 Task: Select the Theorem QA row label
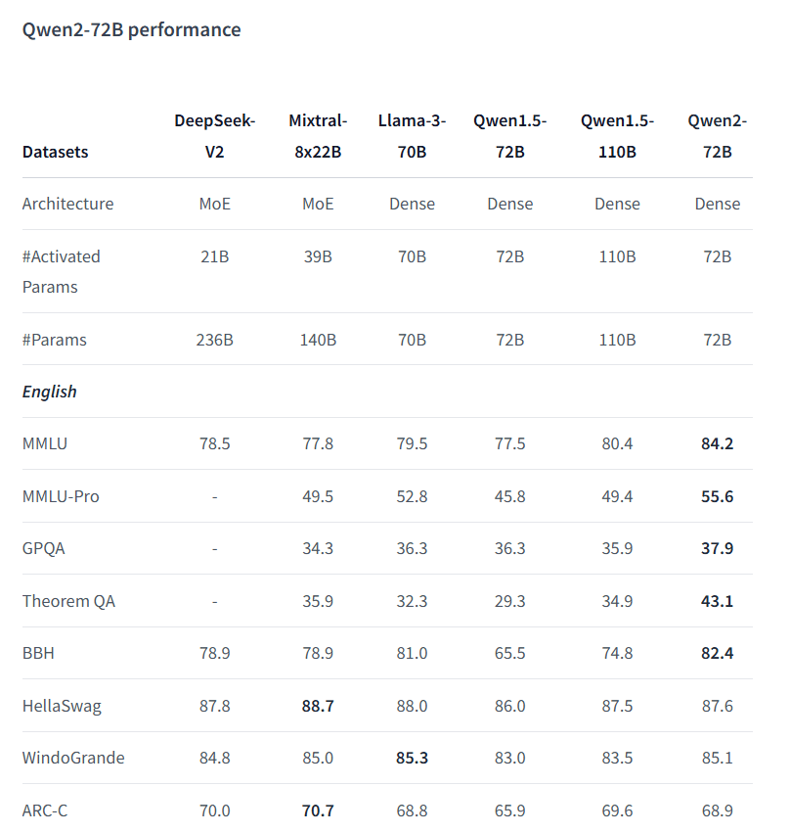(68, 601)
